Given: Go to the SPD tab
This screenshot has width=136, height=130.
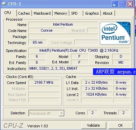Looking at the screenshot, I should click(x=76, y=13).
